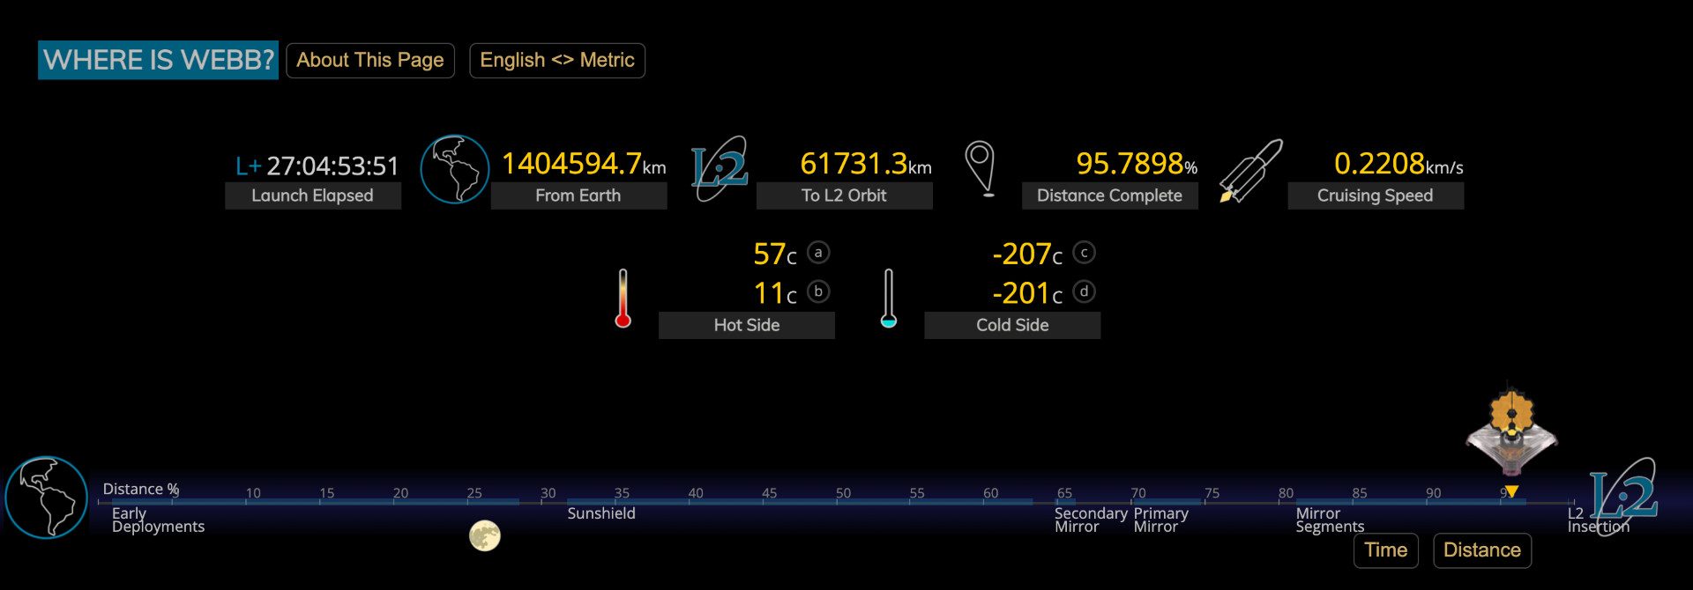This screenshot has height=590, width=1693.
Task: Click the From Earth label
Action: 578,195
